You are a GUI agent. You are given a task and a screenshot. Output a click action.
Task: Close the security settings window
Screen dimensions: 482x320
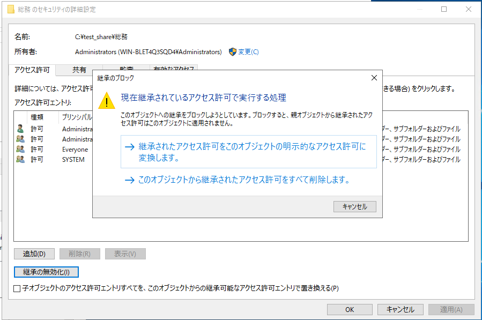pyautogui.click(x=468, y=9)
